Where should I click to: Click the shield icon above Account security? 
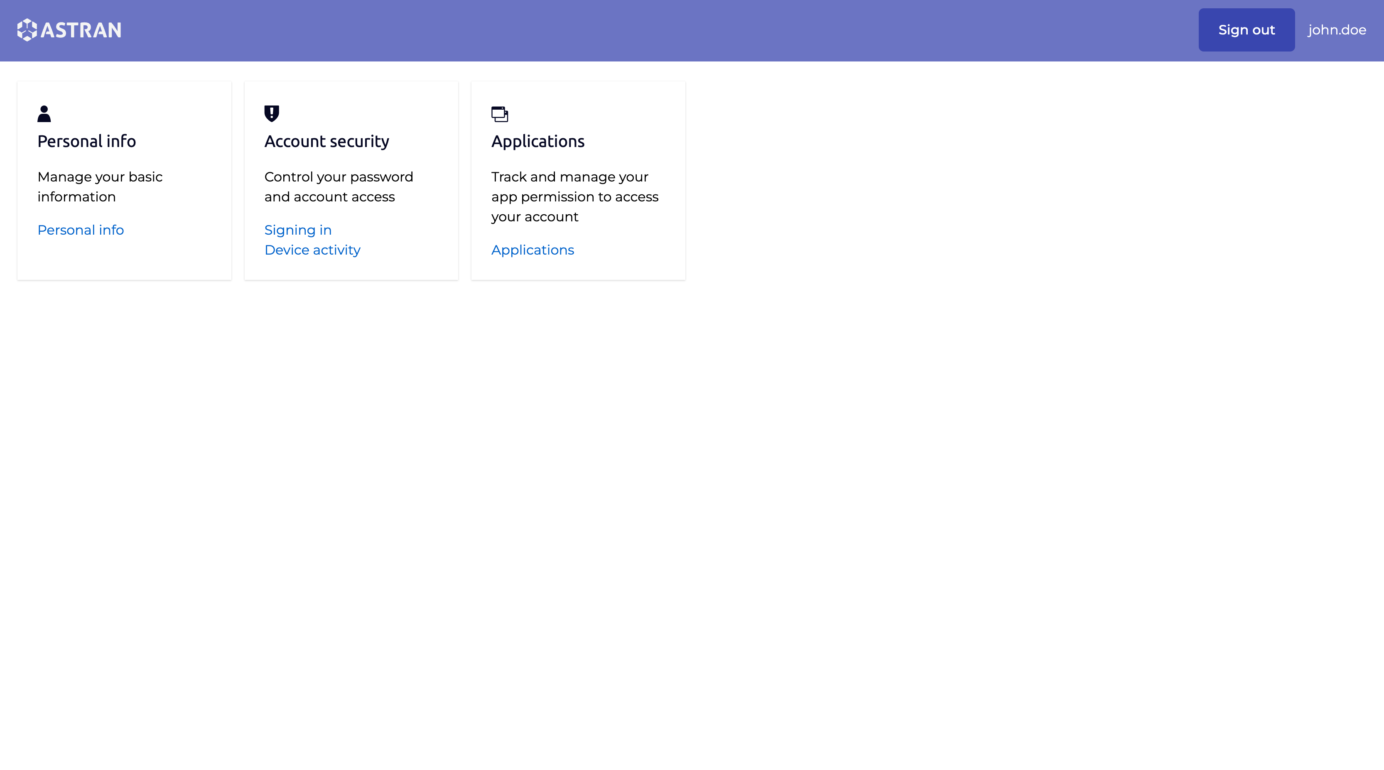coord(272,113)
